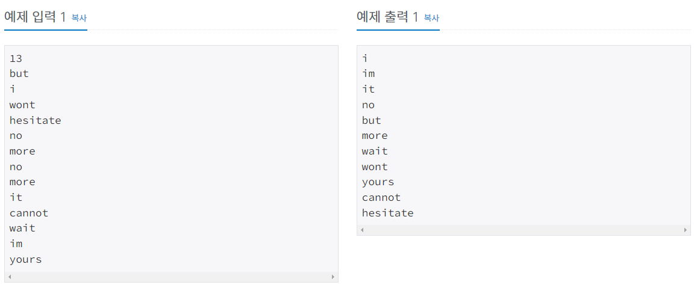
Task: Click the word 'cannot' in example input
Action: pos(29,213)
